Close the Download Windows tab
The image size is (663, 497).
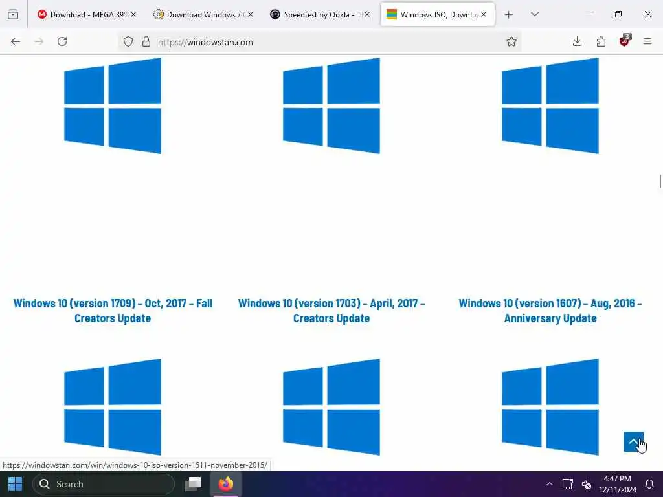pos(251,14)
